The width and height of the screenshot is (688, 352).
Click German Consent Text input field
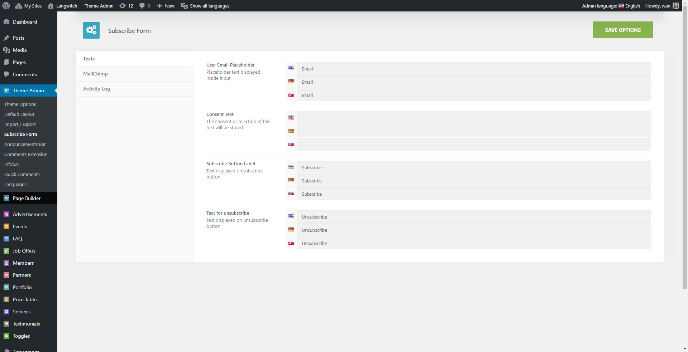pyautogui.click(x=474, y=131)
